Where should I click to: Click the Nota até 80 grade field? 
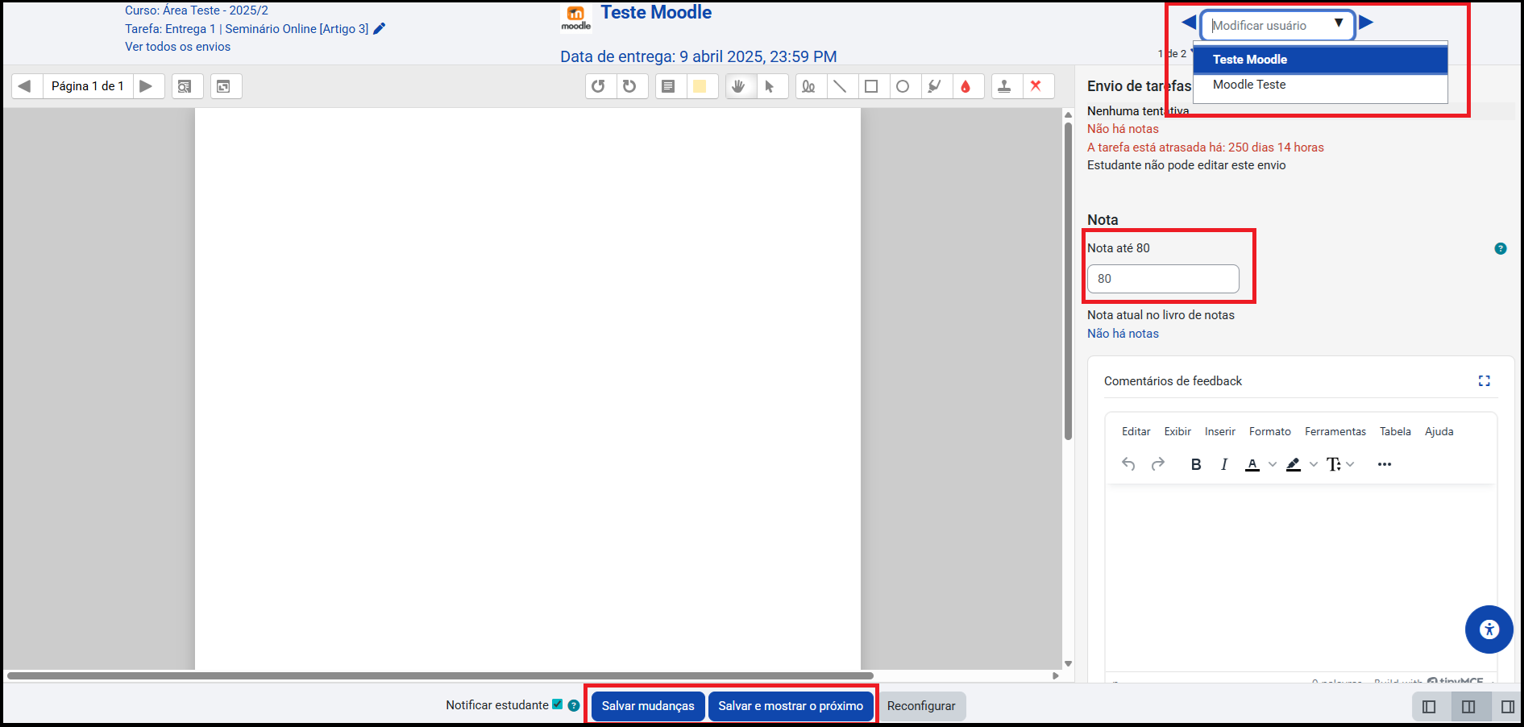pos(1163,279)
